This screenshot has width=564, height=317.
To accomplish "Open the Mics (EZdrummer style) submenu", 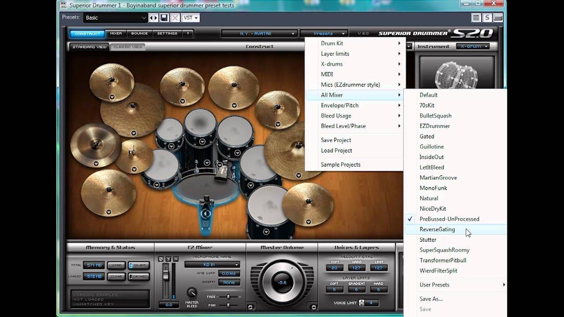I will pos(354,85).
